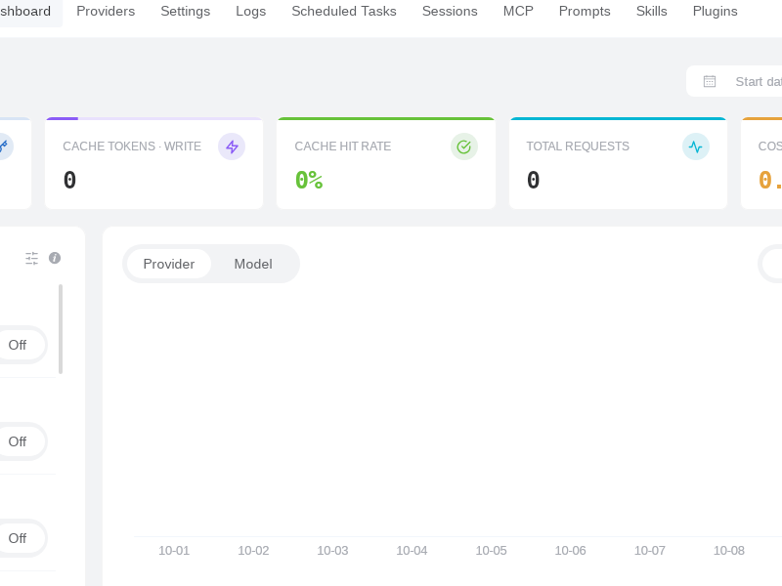Click the Total Requests value 0

(533, 180)
